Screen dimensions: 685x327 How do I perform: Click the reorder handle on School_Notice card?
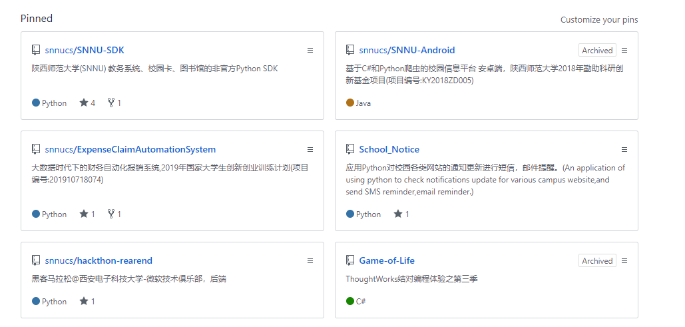(624, 150)
